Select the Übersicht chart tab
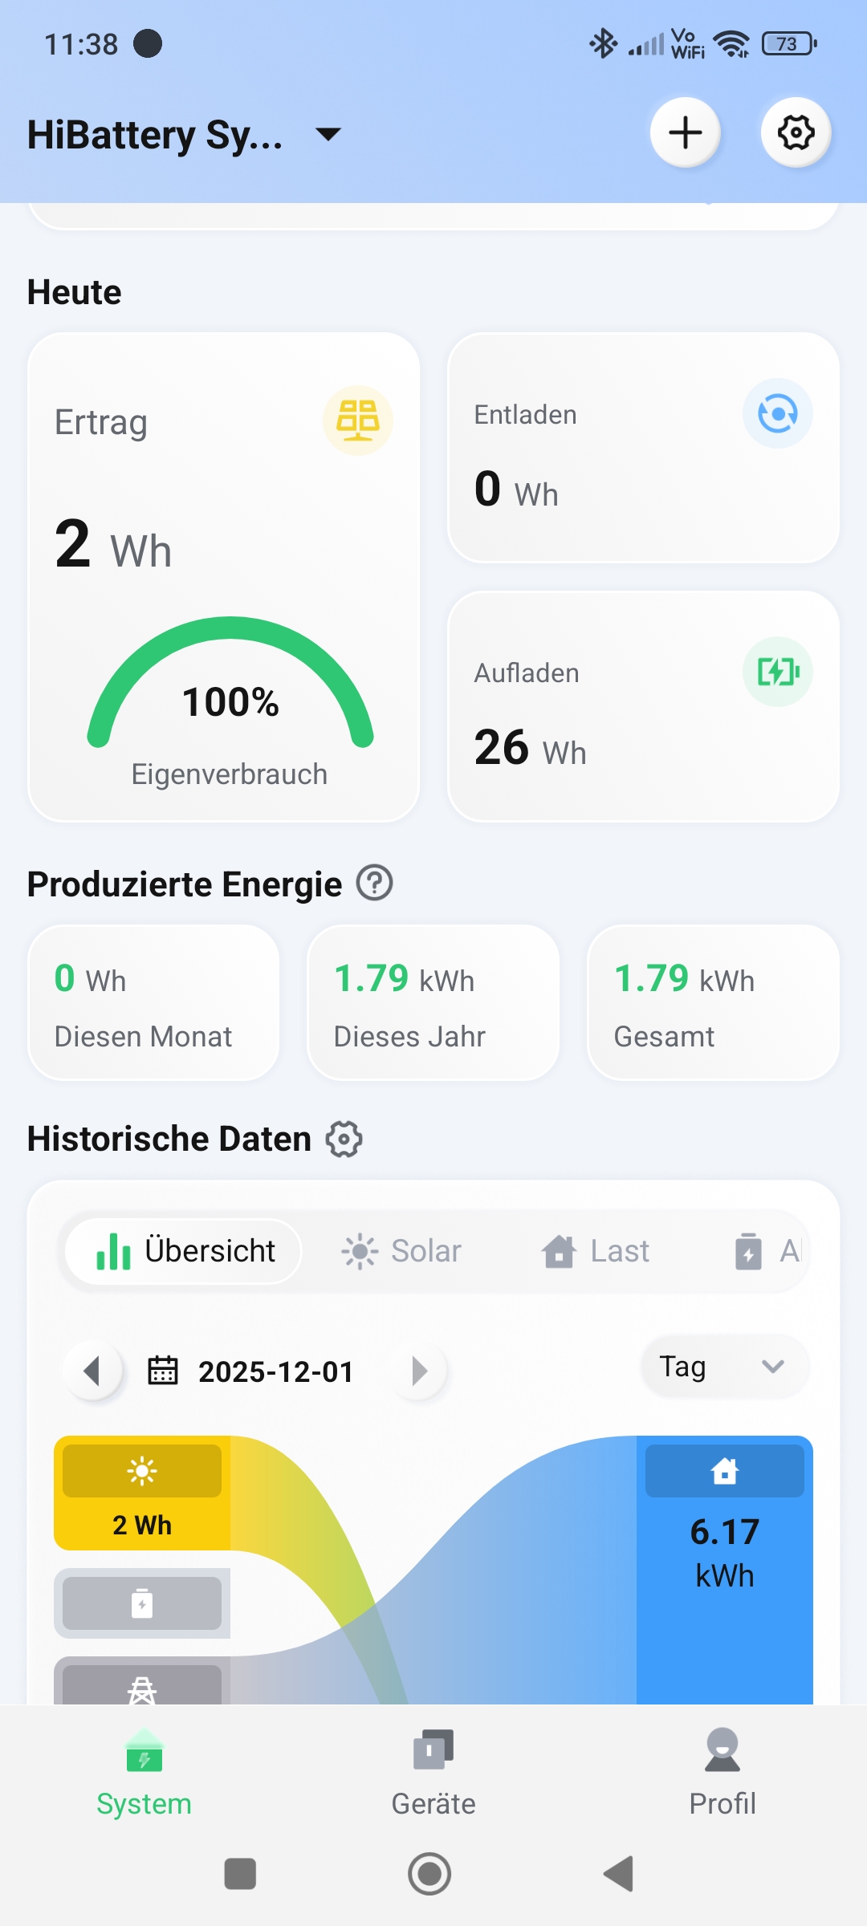 [x=185, y=1251]
